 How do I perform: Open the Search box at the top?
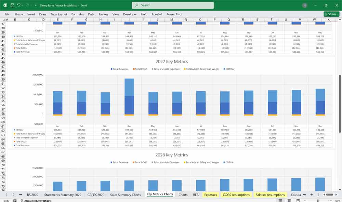pyautogui.click(x=173, y=5)
